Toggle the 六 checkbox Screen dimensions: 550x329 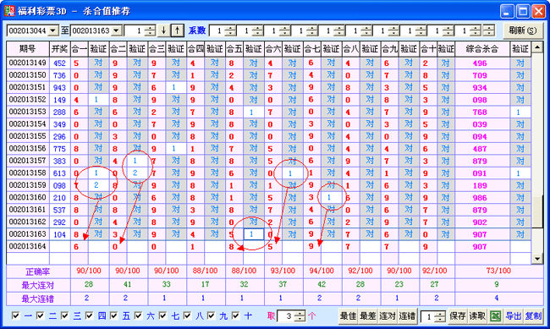[x=138, y=315]
